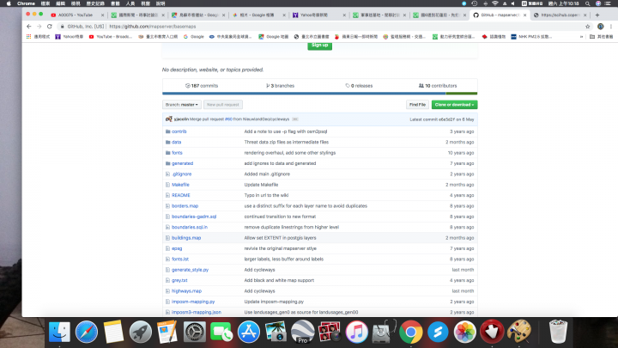Open App Store from the dock
This screenshot has width=618, height=348.
click(249, 332)
